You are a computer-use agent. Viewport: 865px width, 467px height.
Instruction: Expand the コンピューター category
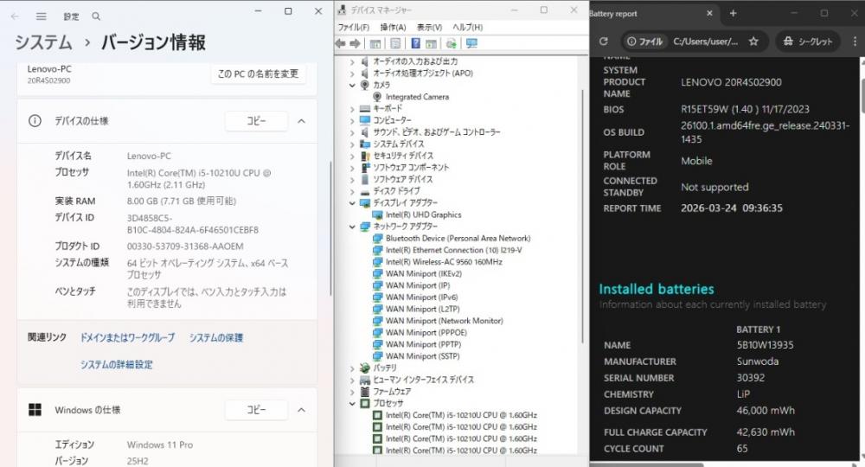pyautogui.click(x=353, y=120)
